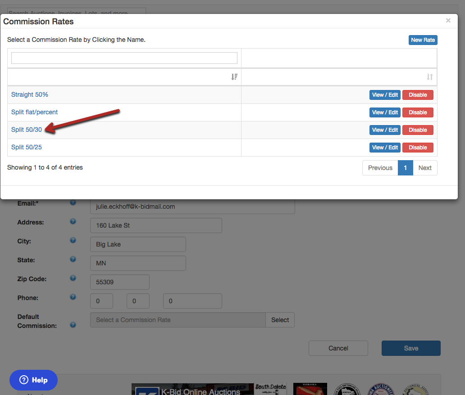The width and height of the screenshot is (465, 395).
Task: Go to the Next page of entries
Action: point(425,168)
